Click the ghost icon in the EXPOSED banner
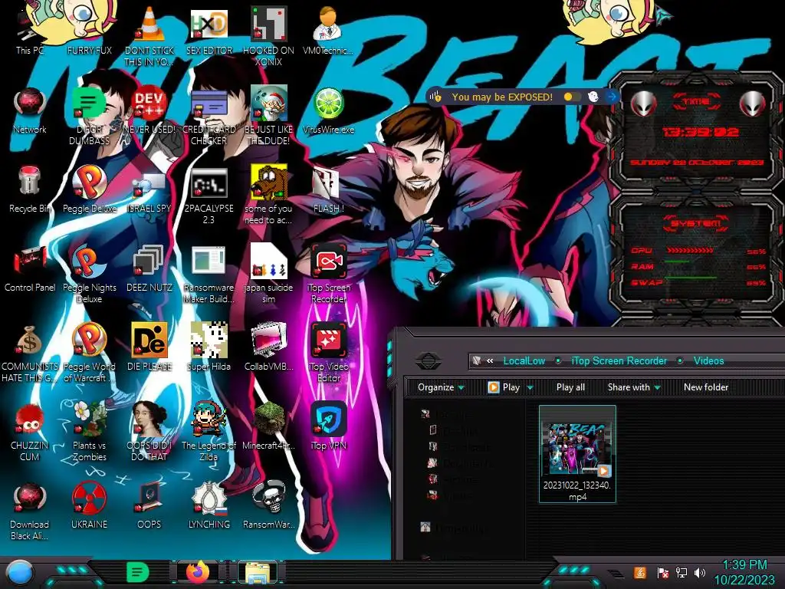The width and height of the screenshot is (785, 589). pos(593,97)
